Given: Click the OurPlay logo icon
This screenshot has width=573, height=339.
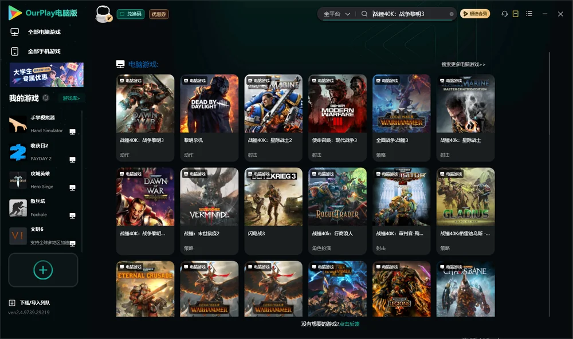Looking at the screenshot, I should coord(15,13).
